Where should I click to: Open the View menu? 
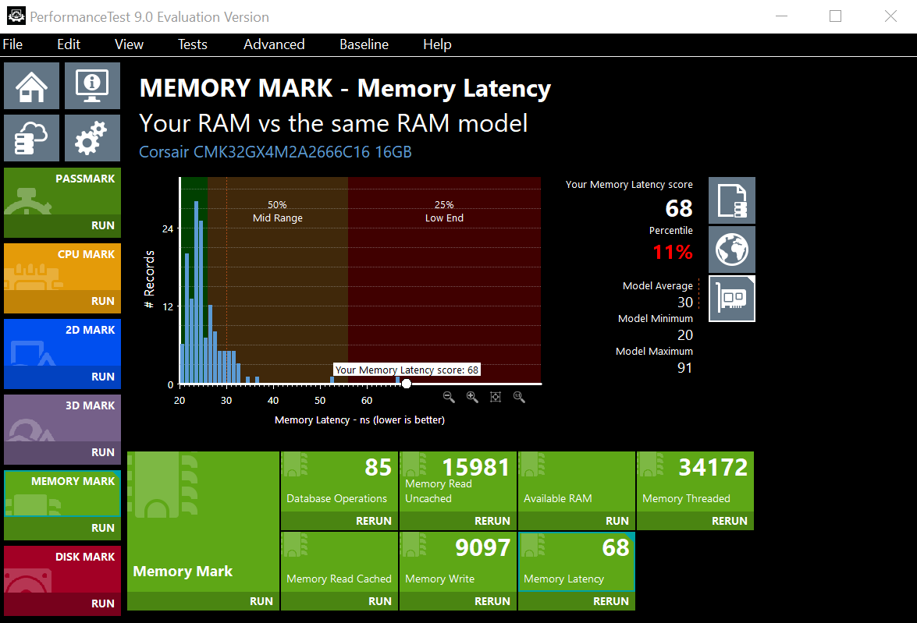tap(129, 44)
